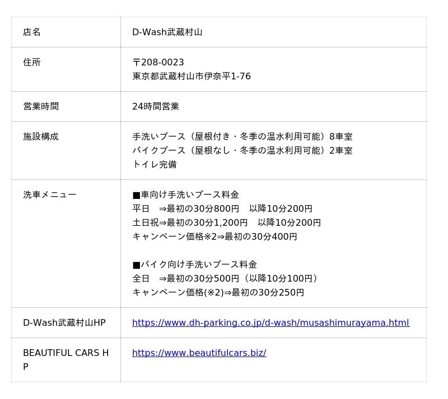This screenshot has height=399, width=448.
Task: Click the car campaign price 30分400円 line
Action: coord(214,236)
